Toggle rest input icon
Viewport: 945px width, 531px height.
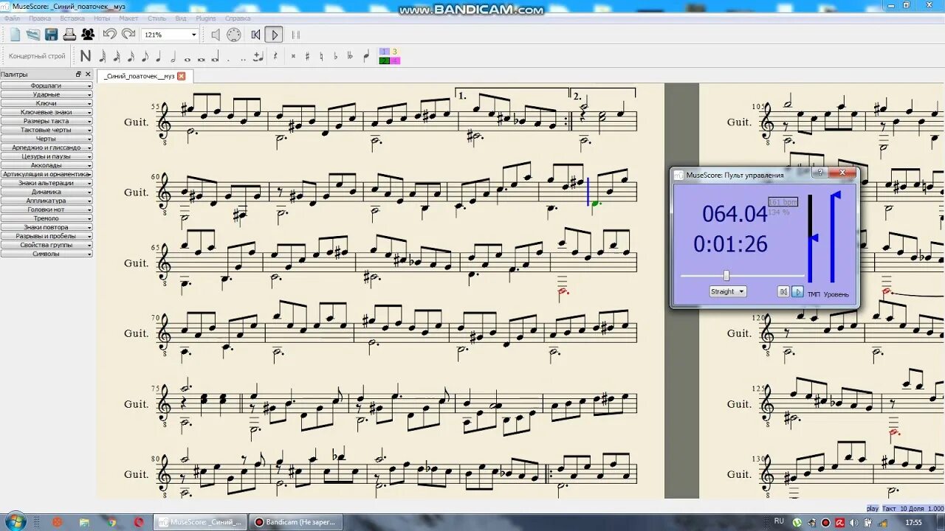[x=275, y=56]
